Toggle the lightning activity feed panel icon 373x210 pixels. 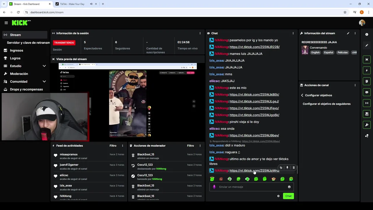click(x=367, y=70)
